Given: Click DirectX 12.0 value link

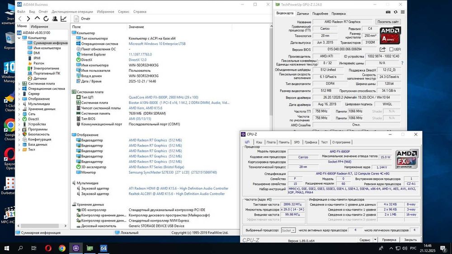Looking at the screenshot, I should pos(137,60).
